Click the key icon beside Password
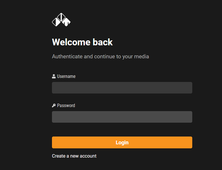This screenshot has width=222, height=170. click(x=54, y=105)
